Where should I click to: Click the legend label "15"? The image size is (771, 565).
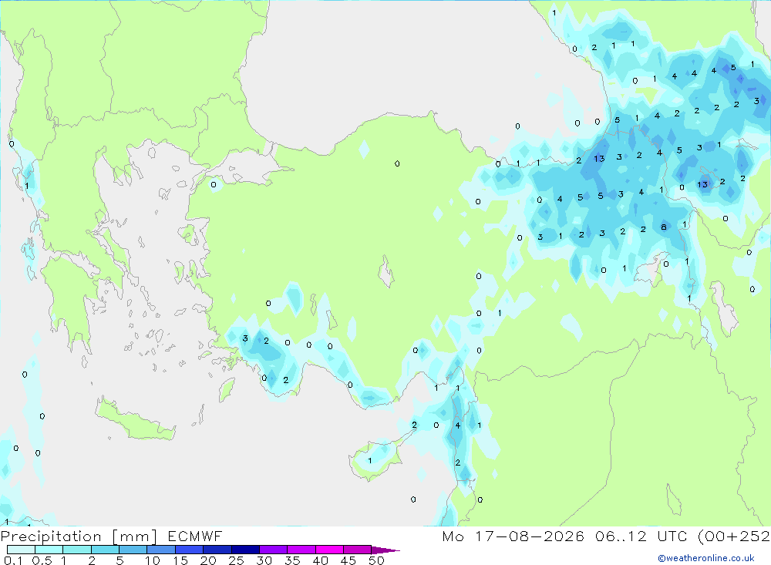pyautogui.click(x=180, y=560)
